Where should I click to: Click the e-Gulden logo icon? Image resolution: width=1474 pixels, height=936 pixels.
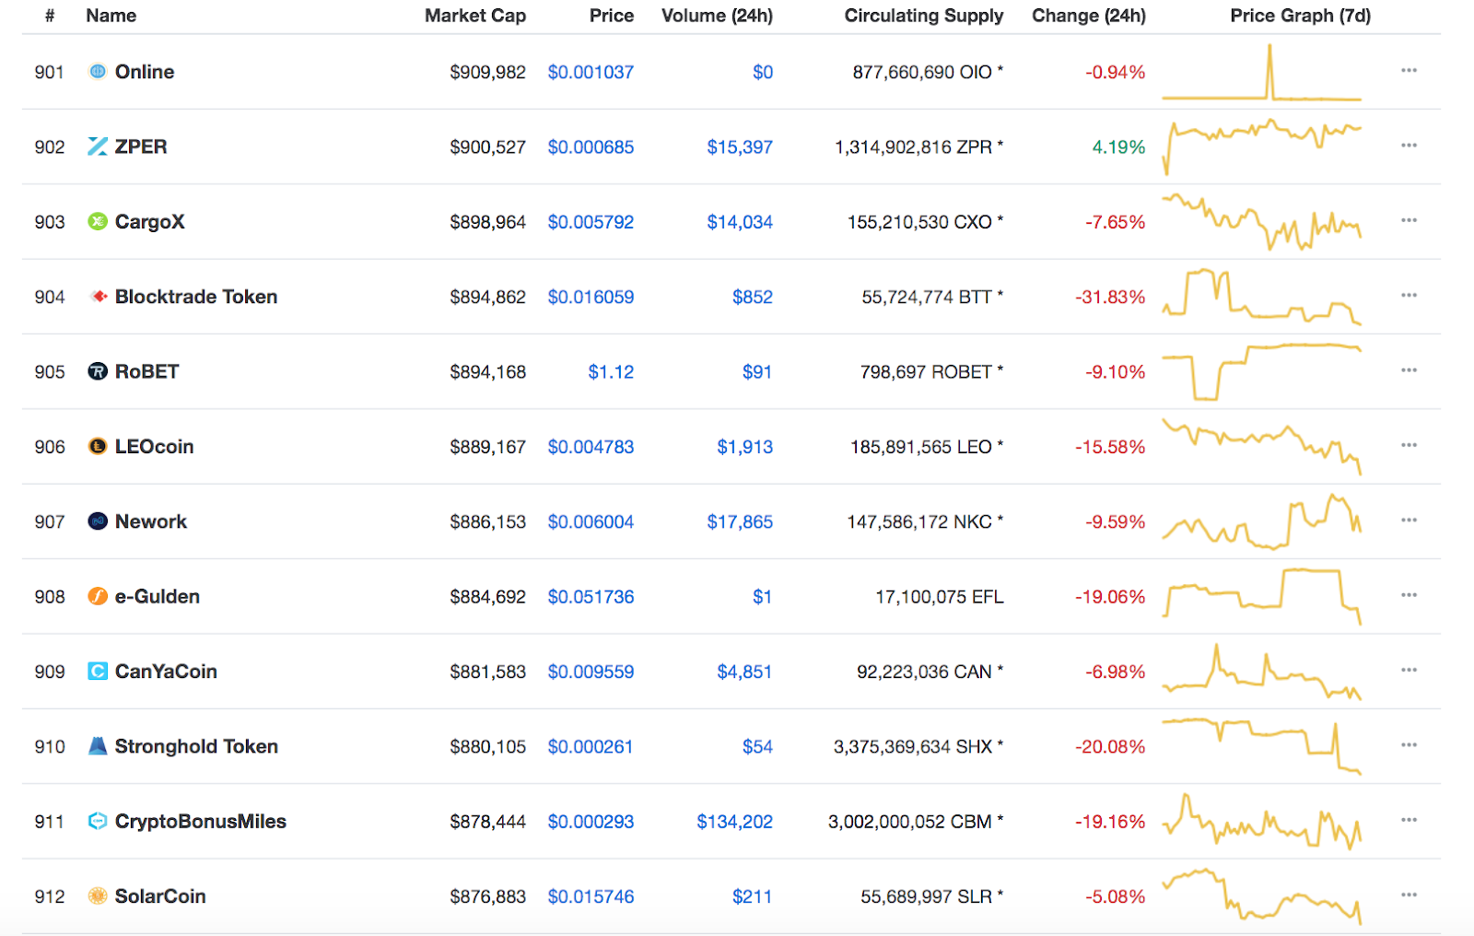98,596
